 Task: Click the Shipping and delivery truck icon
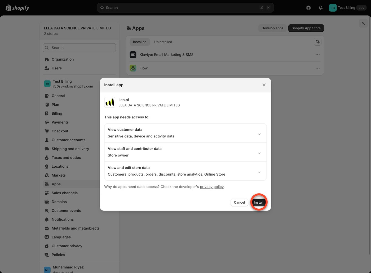point(47,149)
